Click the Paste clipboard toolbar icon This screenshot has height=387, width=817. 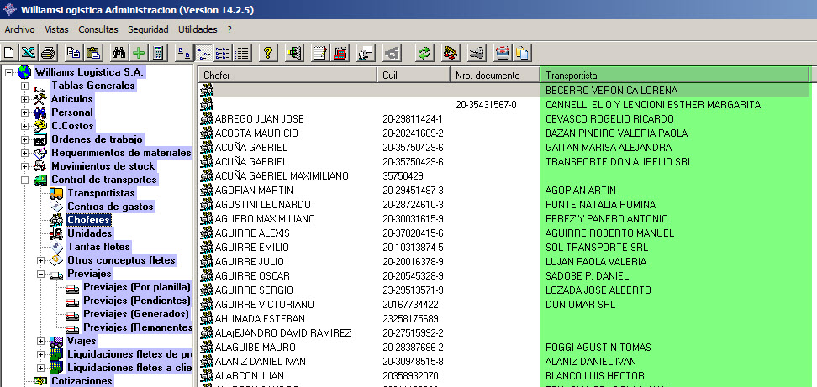pyautogui.click(x=93, y=53)
